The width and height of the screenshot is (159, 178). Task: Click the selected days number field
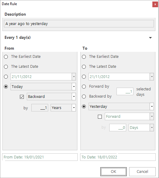point(125,91)
